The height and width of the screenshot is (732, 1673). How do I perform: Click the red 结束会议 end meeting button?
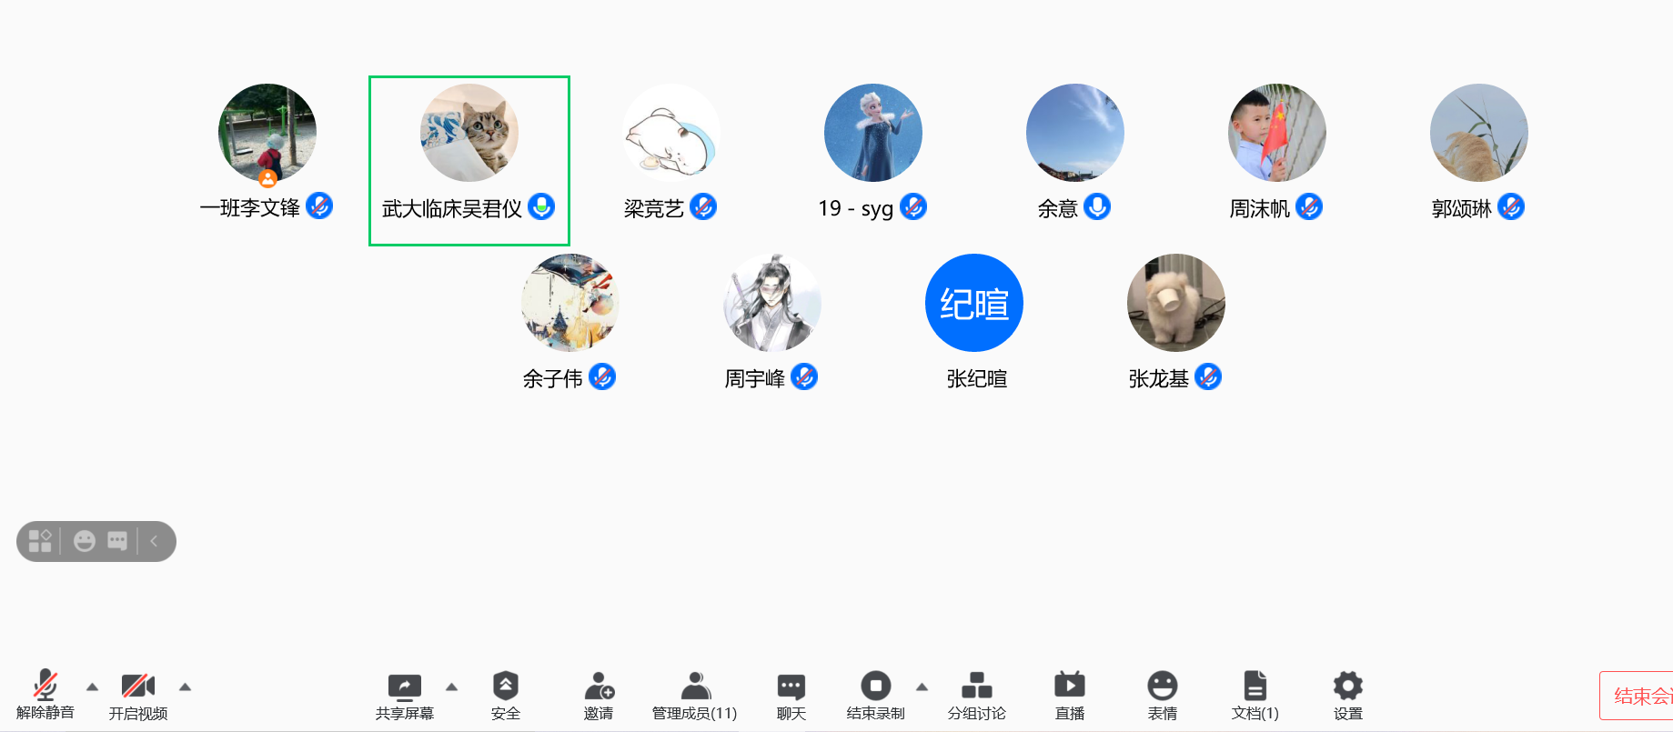(x=1636, y=696)
